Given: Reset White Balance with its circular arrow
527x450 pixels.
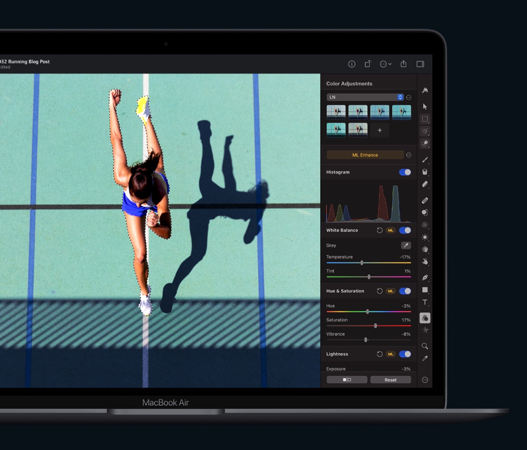Looking at the screenshot, I should (x=379, y=230).
